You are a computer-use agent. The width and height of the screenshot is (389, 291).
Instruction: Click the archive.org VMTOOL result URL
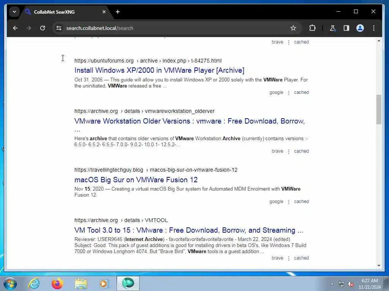pyautogui.click(x=121, y=220)
